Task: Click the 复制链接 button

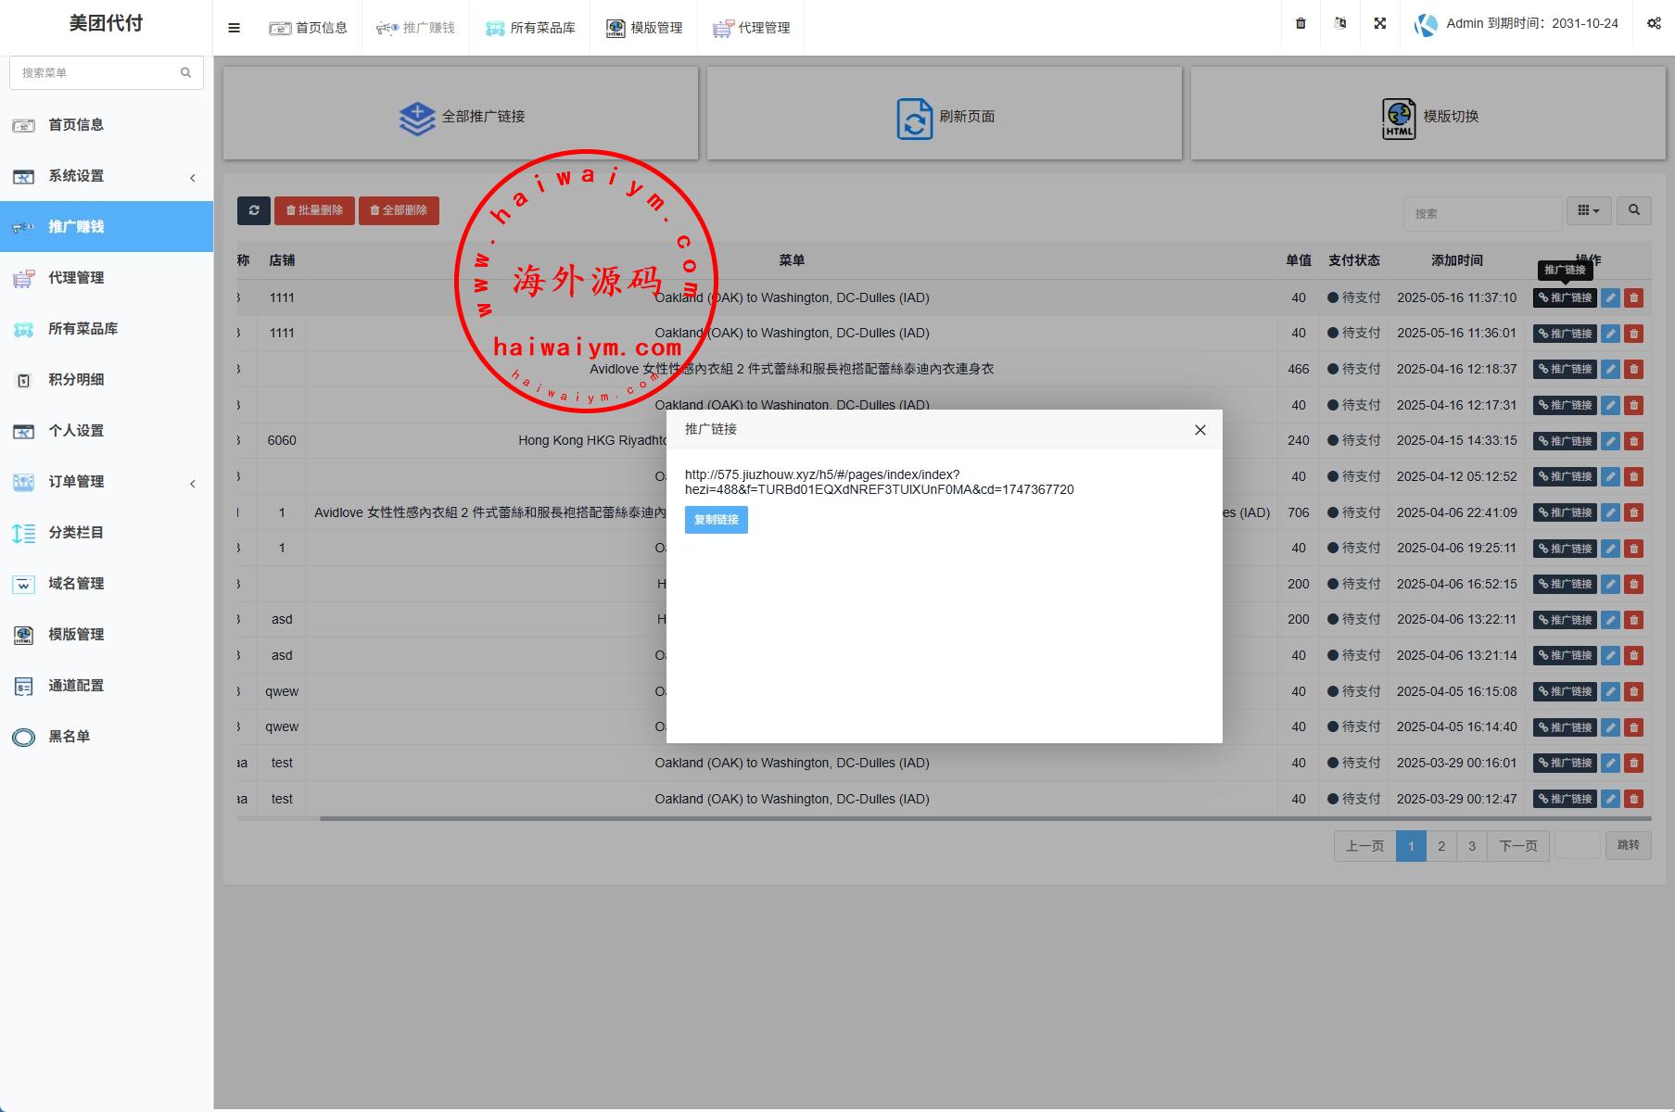Action: 716,520
